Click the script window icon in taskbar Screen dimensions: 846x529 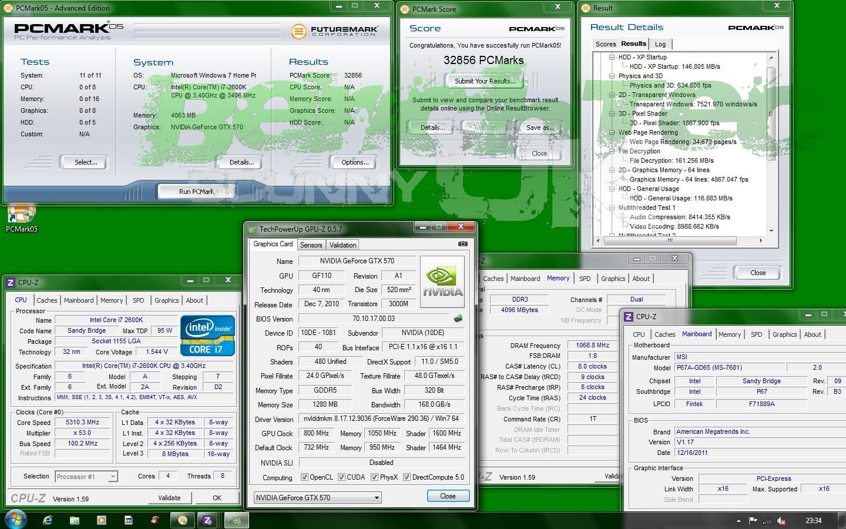(129, 520)
